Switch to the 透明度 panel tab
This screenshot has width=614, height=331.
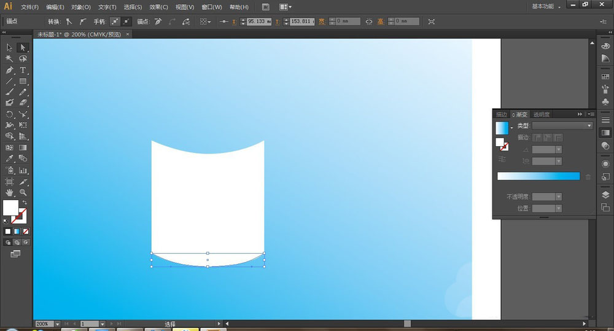541,114
